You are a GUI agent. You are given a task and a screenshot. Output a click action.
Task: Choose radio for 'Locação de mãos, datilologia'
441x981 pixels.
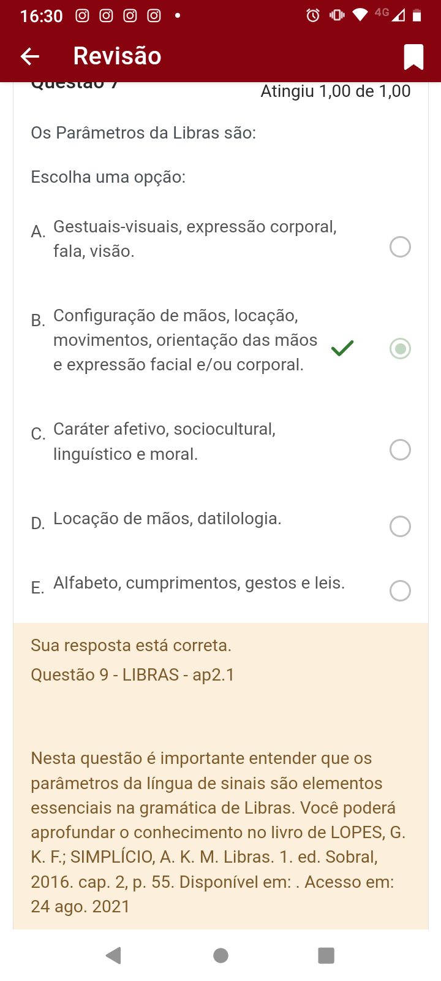click(400, 526)
